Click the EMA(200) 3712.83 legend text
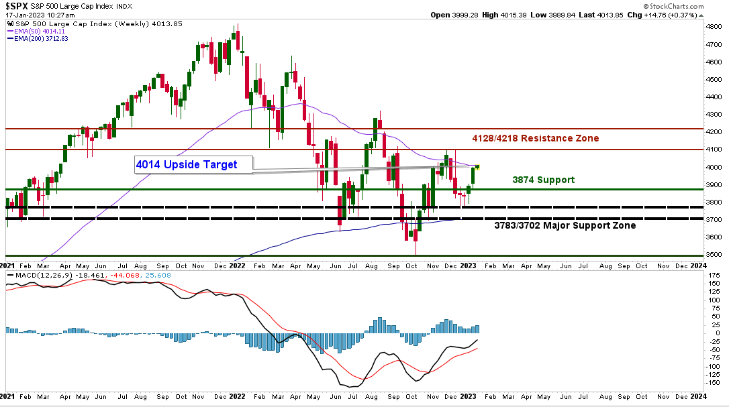 [42, 39]
